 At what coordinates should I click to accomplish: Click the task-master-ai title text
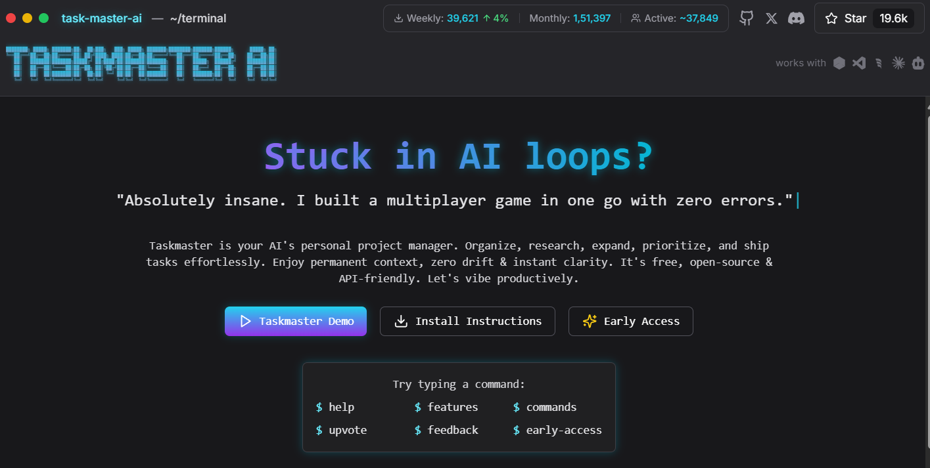pos(101,18)
